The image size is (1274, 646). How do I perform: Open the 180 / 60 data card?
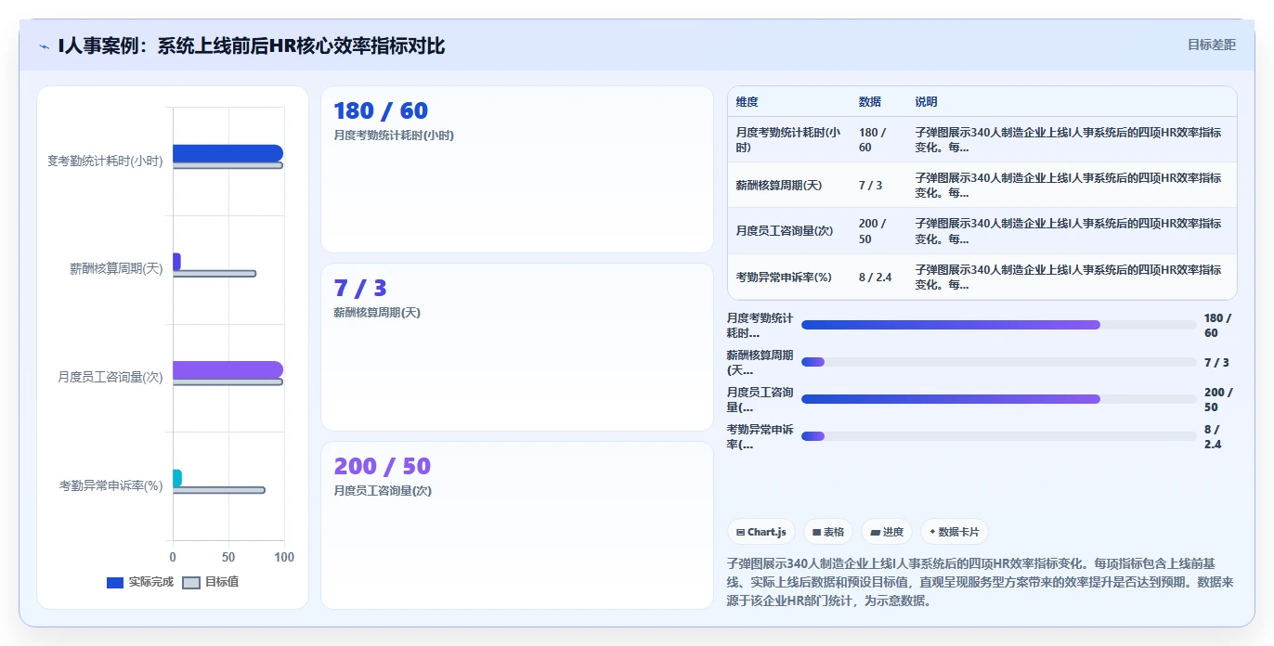[x=517, y=169]
